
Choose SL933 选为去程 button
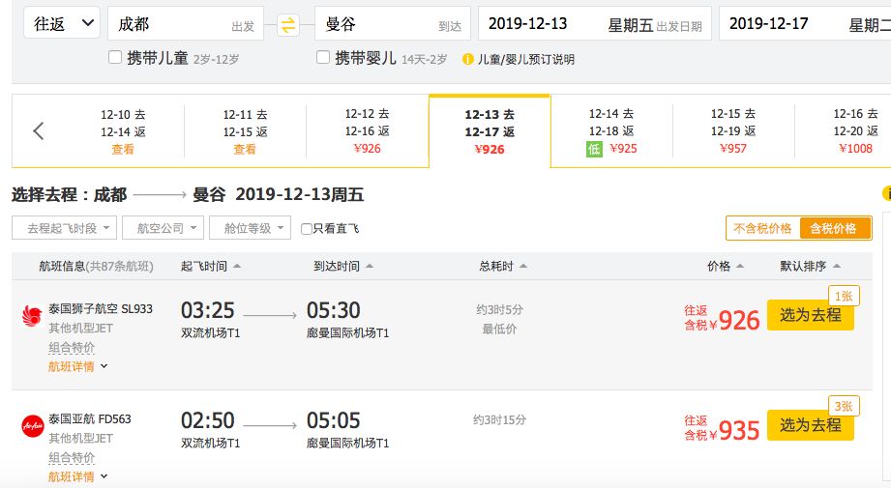811,315
